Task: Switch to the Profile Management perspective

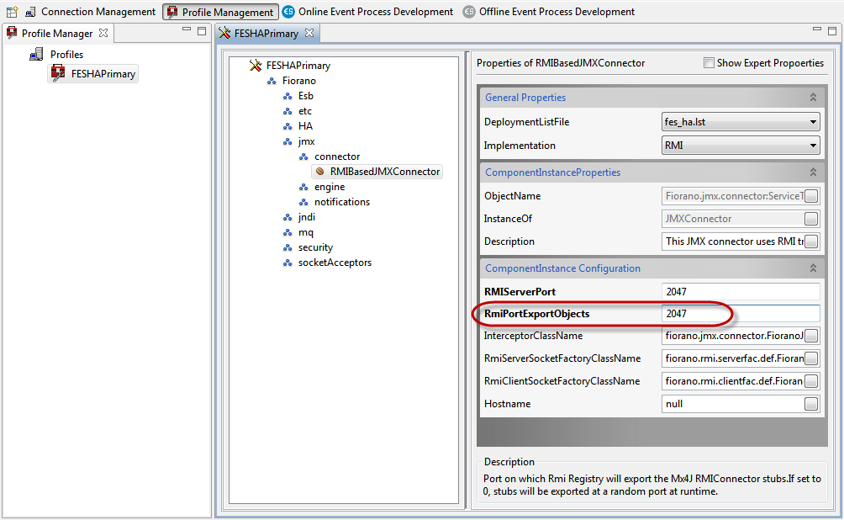Action: point(221,12)
